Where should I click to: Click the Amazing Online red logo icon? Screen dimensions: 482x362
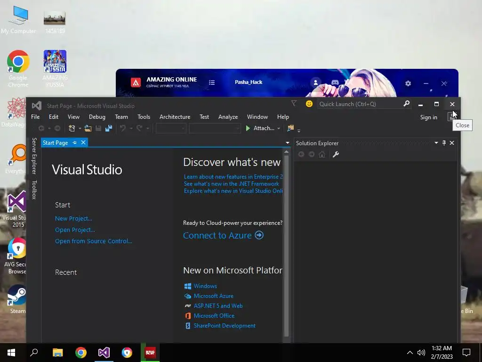coord(136,82)
